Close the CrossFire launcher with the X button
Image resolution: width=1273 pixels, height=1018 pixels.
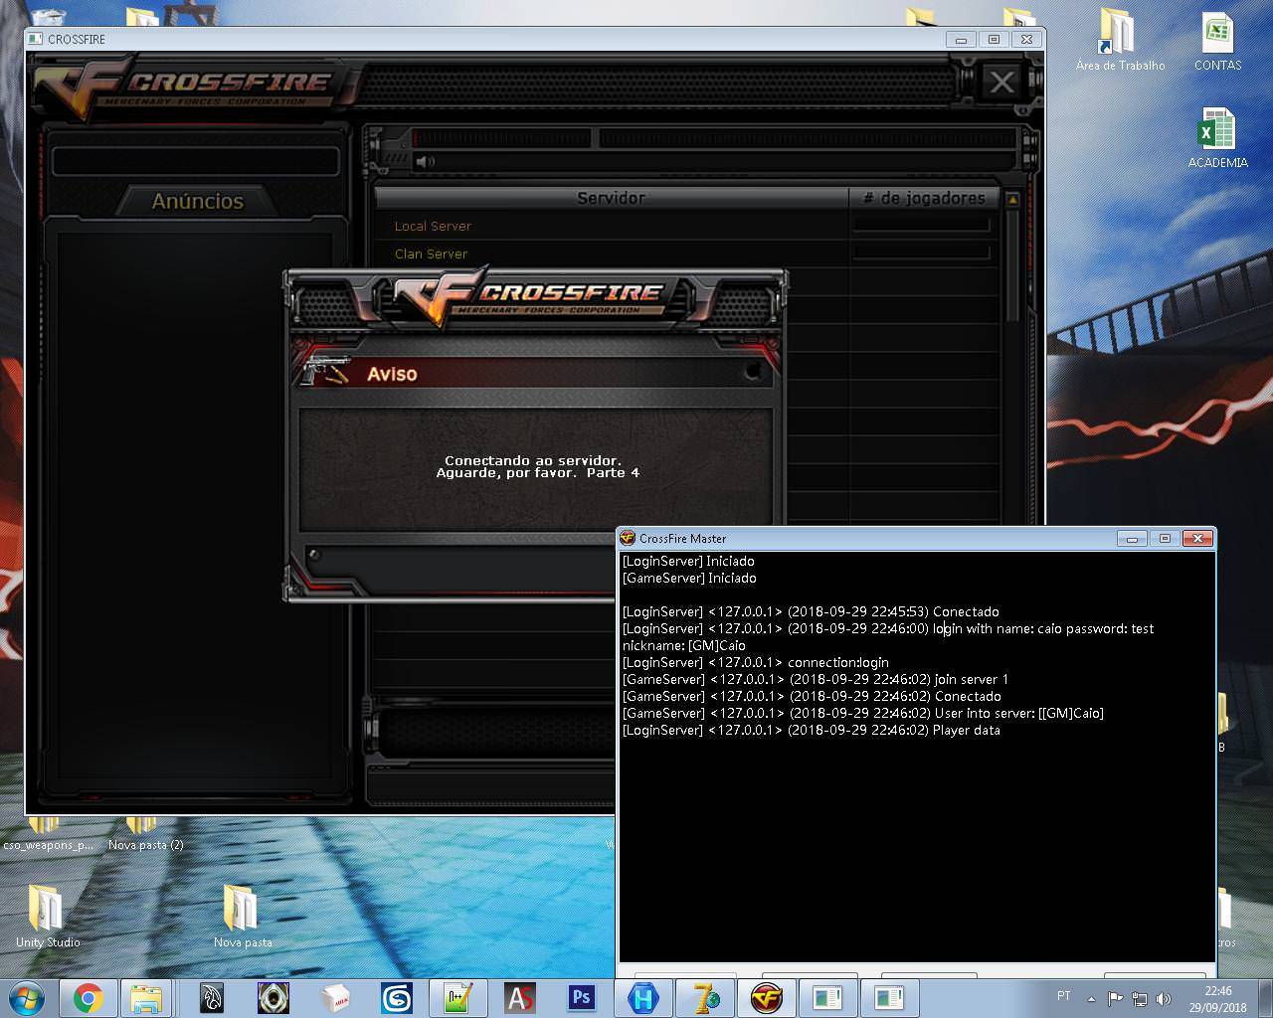point(1001,82)
